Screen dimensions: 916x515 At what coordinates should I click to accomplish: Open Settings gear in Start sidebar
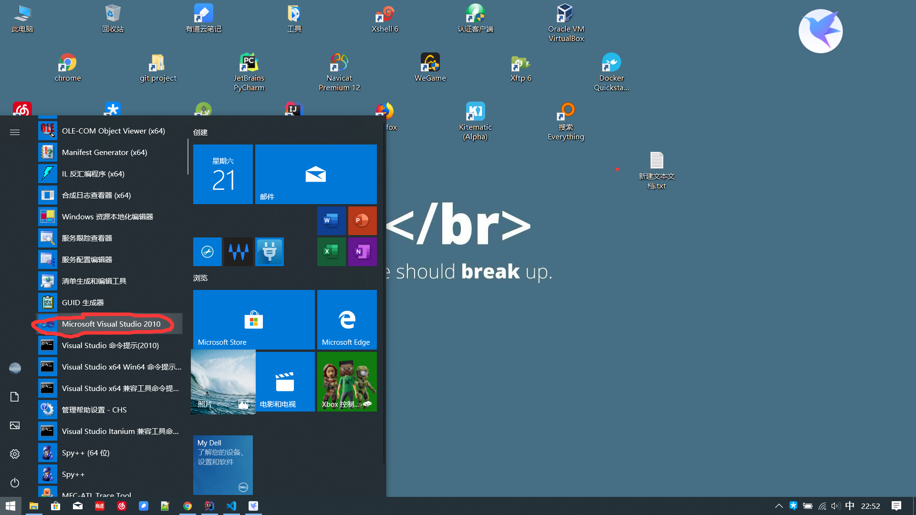[x=15, y=454]
